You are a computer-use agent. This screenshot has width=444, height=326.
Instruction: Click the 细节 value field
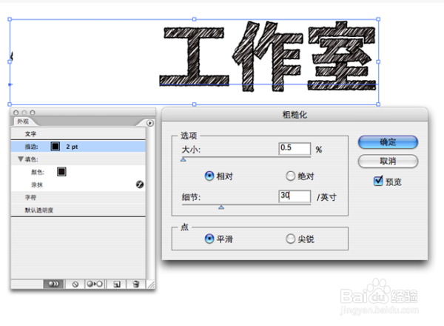pos(295,196)
